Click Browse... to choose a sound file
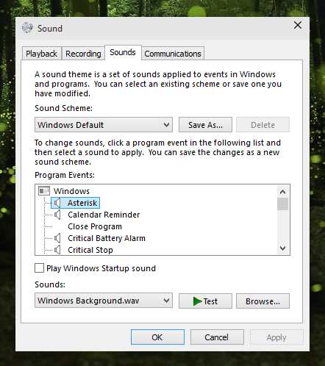 262,301
